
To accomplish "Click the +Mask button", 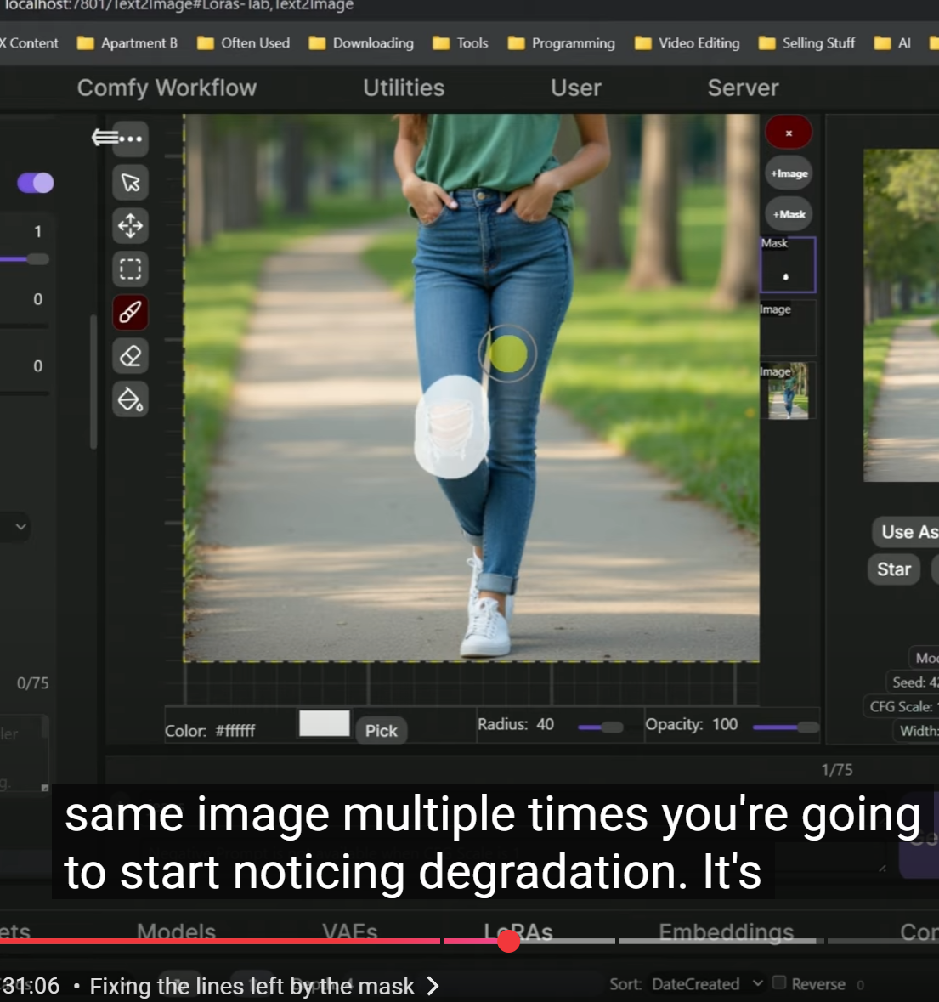I will click(789, 214).
